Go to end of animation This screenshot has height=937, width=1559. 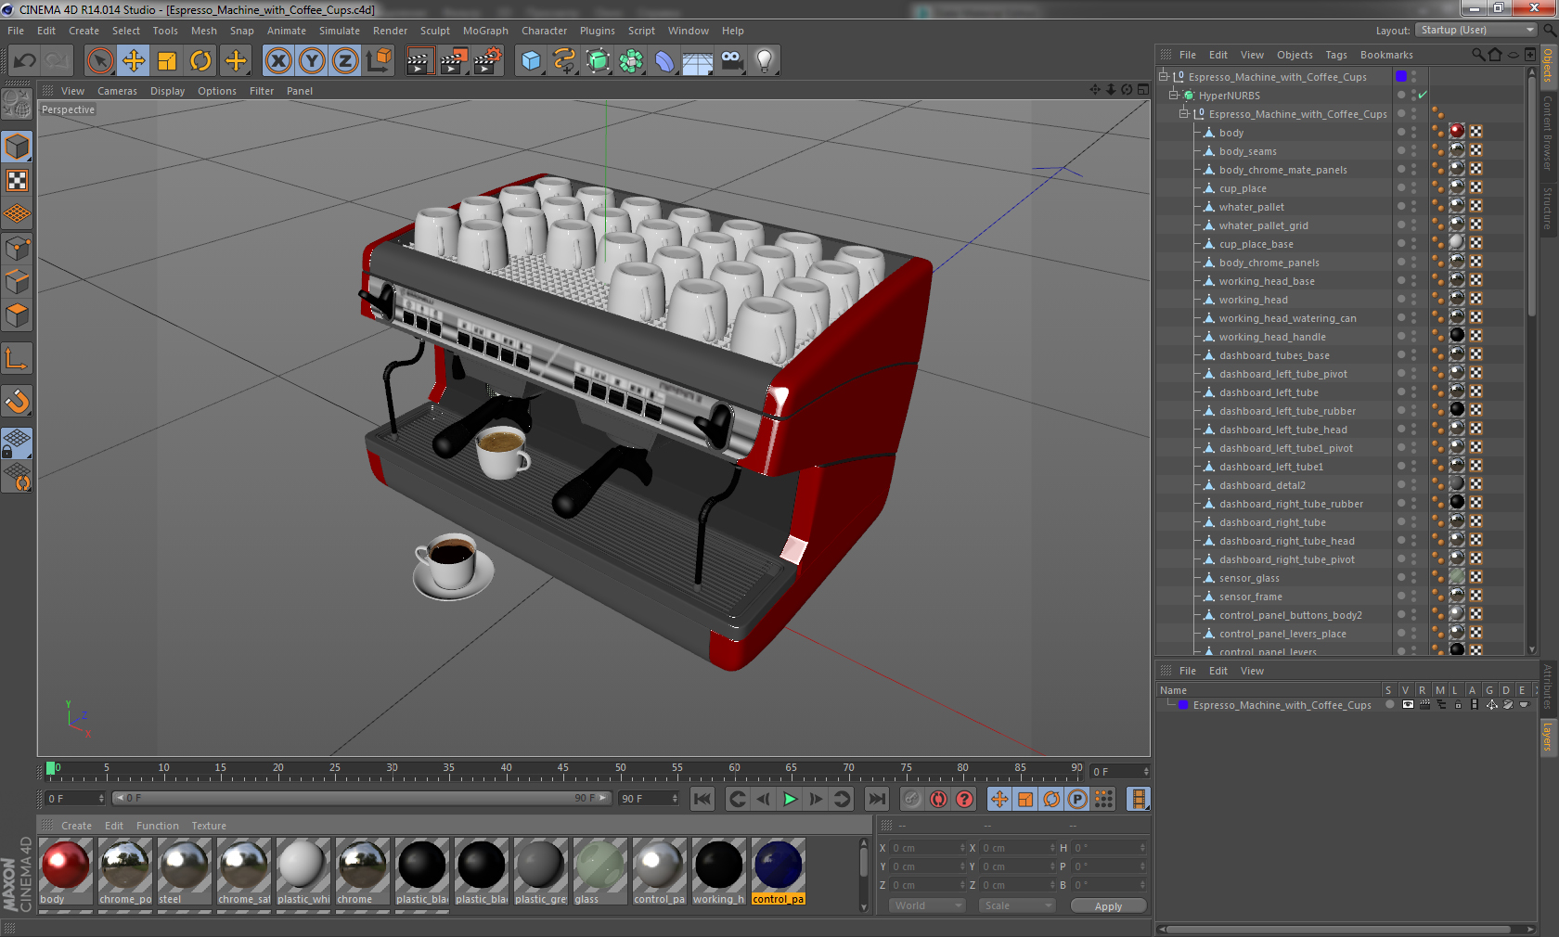[876, 799]
